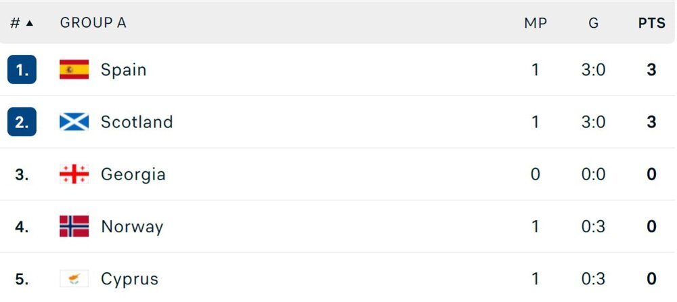Click the Scotland flag icon

(74, 122)
